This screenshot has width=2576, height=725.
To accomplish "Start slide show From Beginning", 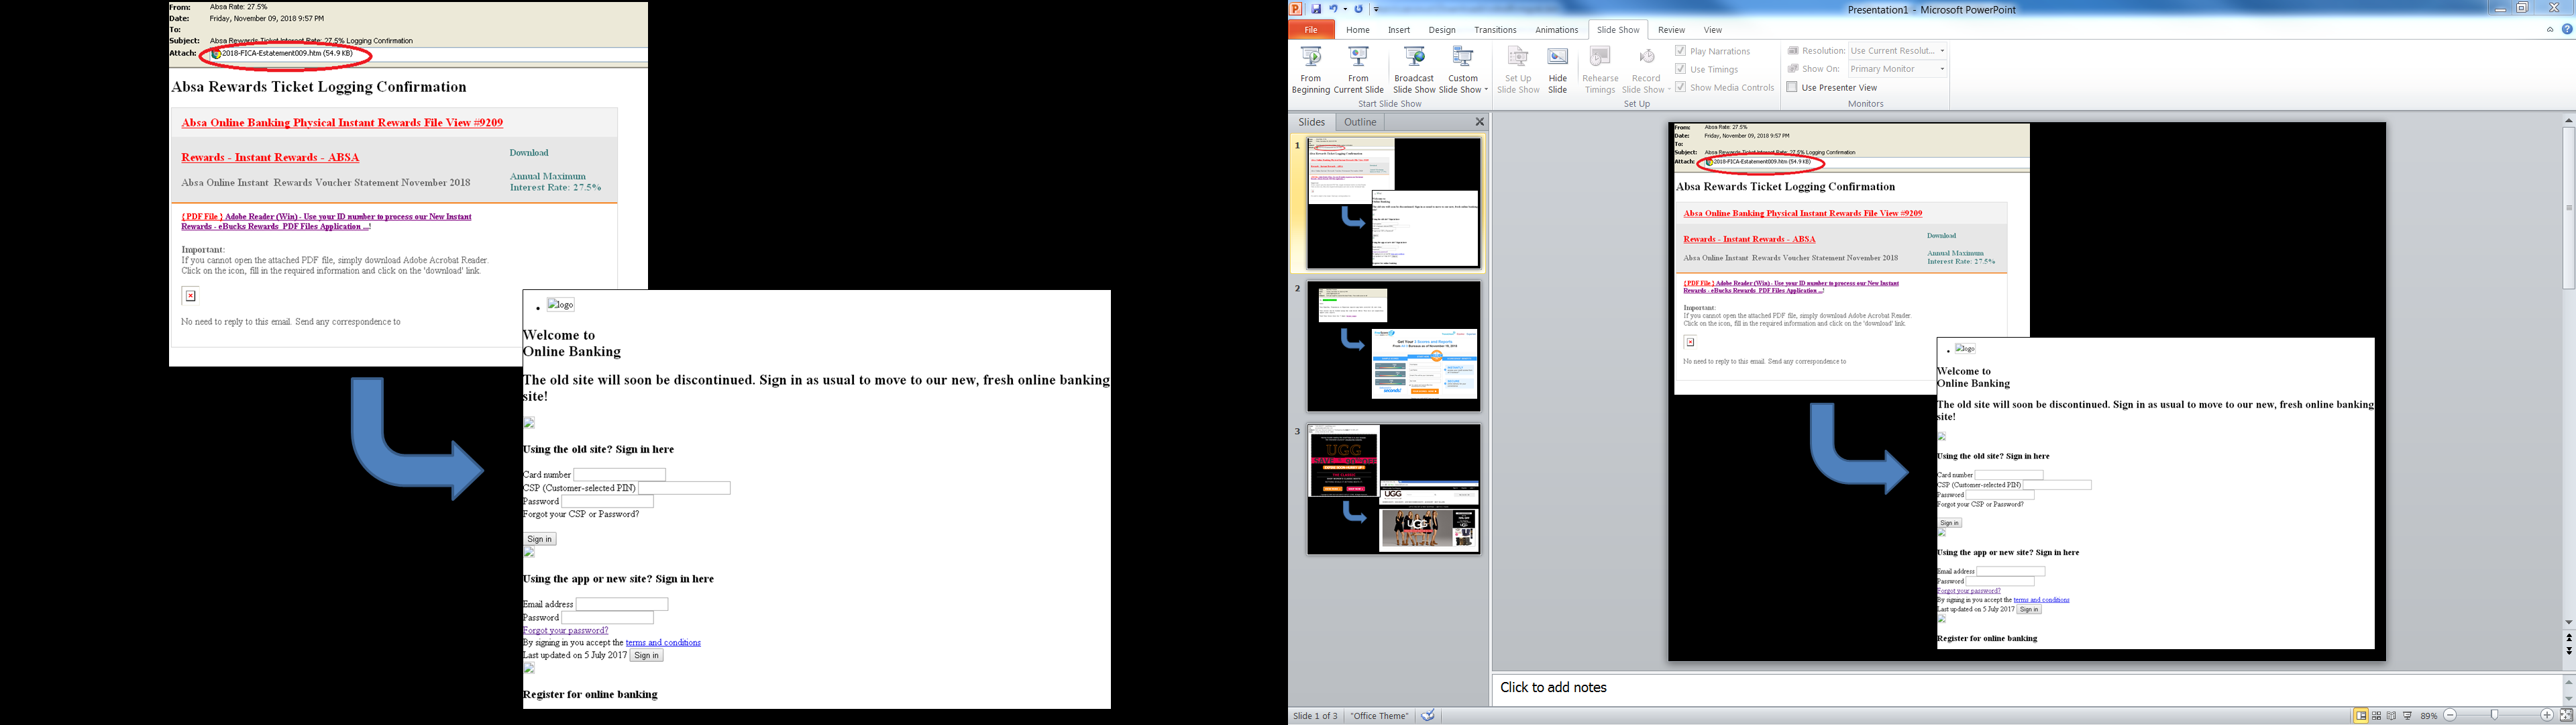I will click(1310, 68).
